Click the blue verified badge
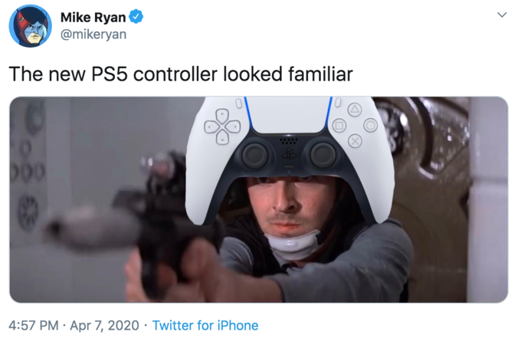The width and height of the screenshot is (521, 345). click(x=136, y=17)
